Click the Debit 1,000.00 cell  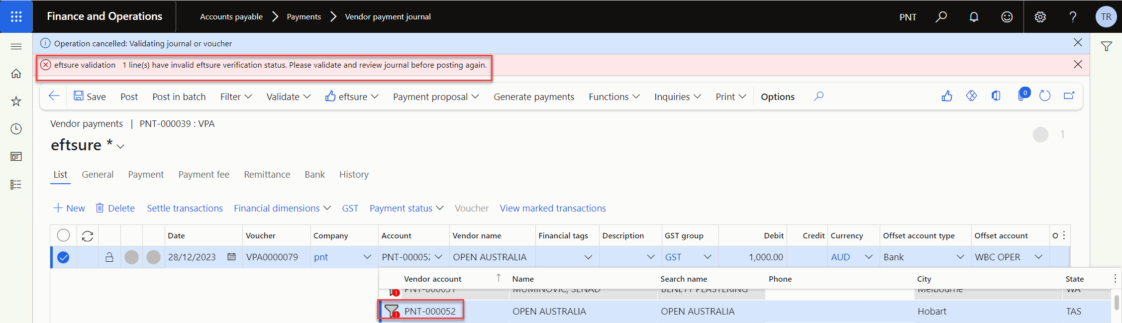click(752, 257)
